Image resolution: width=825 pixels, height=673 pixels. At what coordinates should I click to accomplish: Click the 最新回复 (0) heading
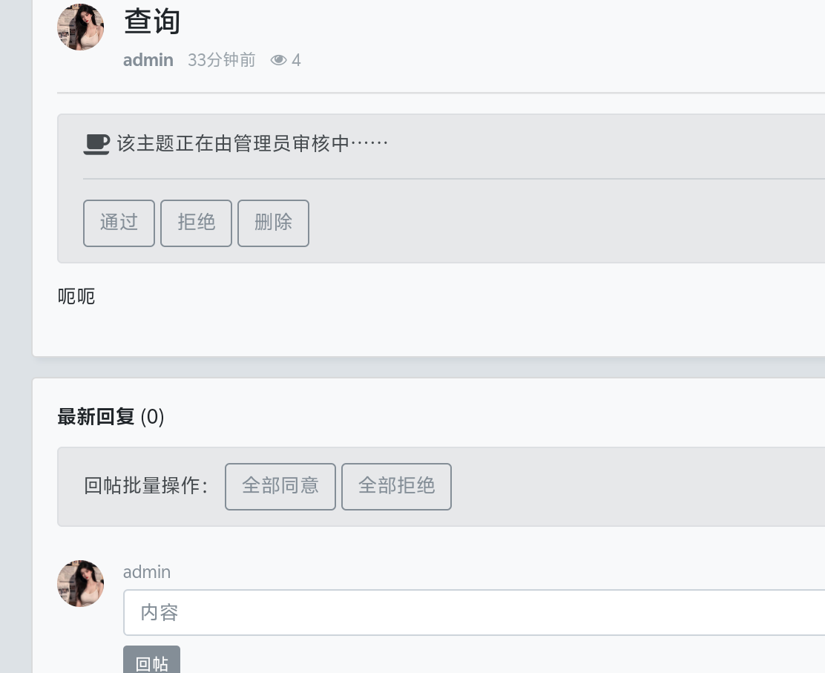(x=111, y=417)
